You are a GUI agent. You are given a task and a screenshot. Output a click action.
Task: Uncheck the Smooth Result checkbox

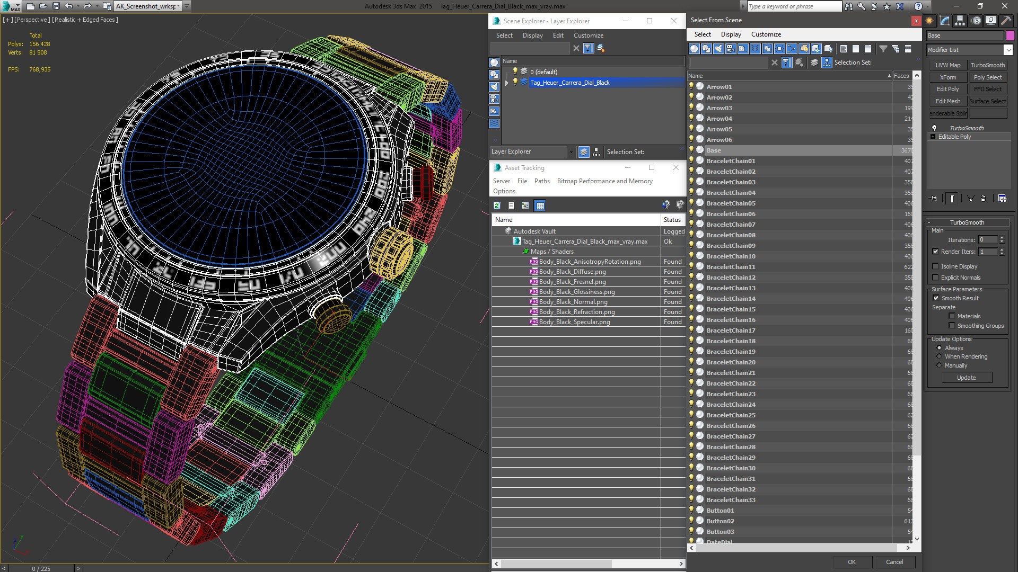[936, 298]
